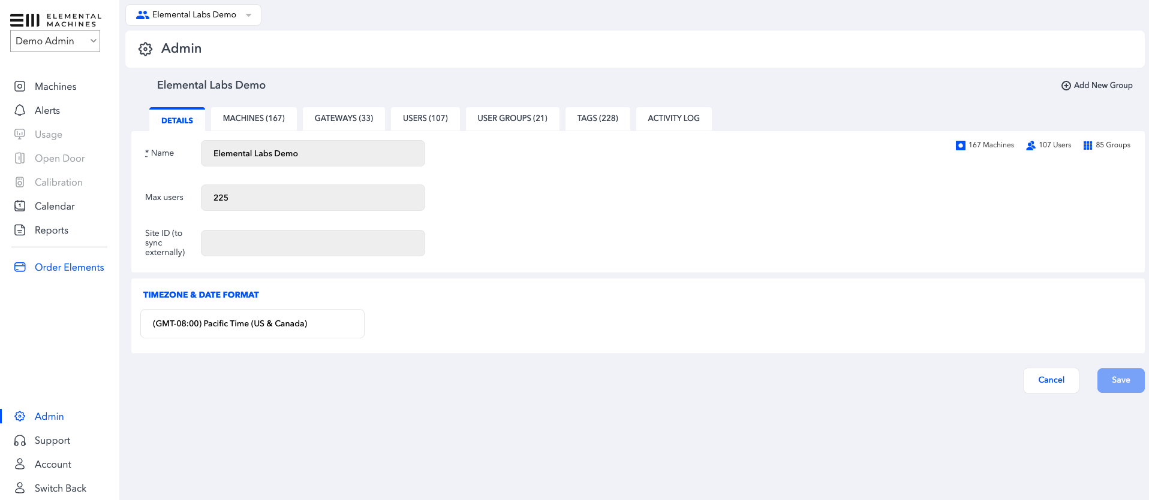Open the Users (107) tab
This screenshot has width=1149, height=500.
point(425,119)
